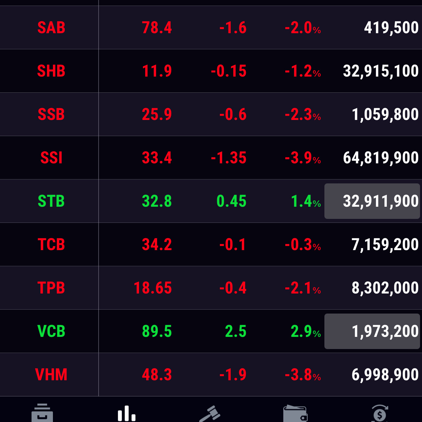This screenshot has height=422, width=422.
Task: Select the SAB stock symbol
Action: [51, 28]
